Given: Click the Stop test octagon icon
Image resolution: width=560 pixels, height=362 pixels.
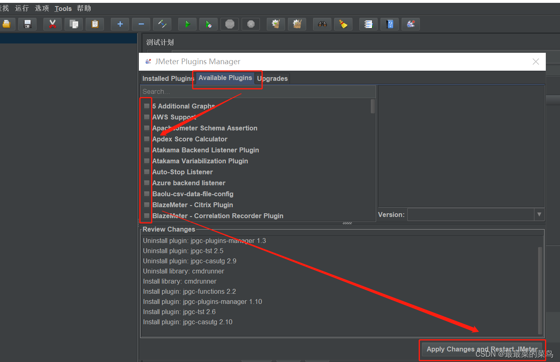Looking at the screenshot, I should tap(229, 24).
